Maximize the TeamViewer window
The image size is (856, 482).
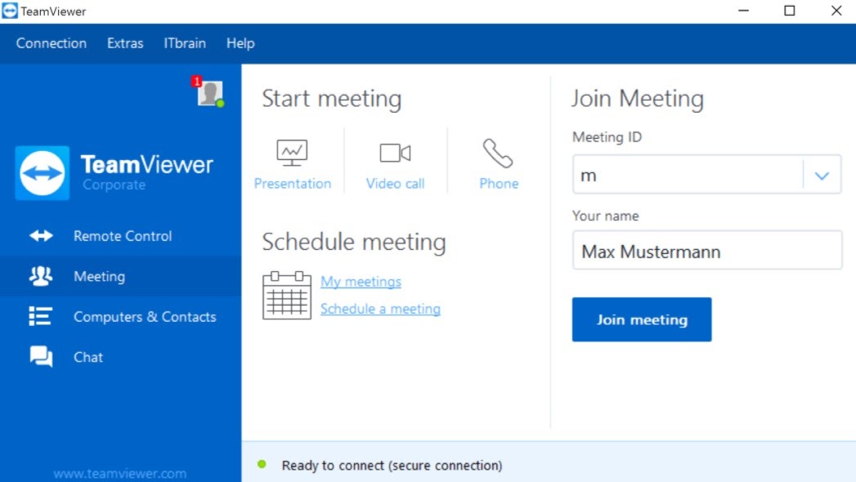(790, 11)
